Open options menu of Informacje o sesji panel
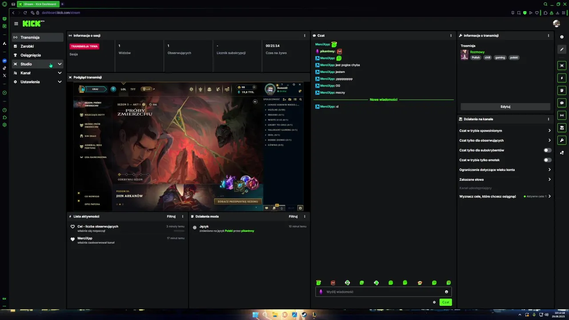This screenshot has height=320, width=569. click(x=305, y=36)
